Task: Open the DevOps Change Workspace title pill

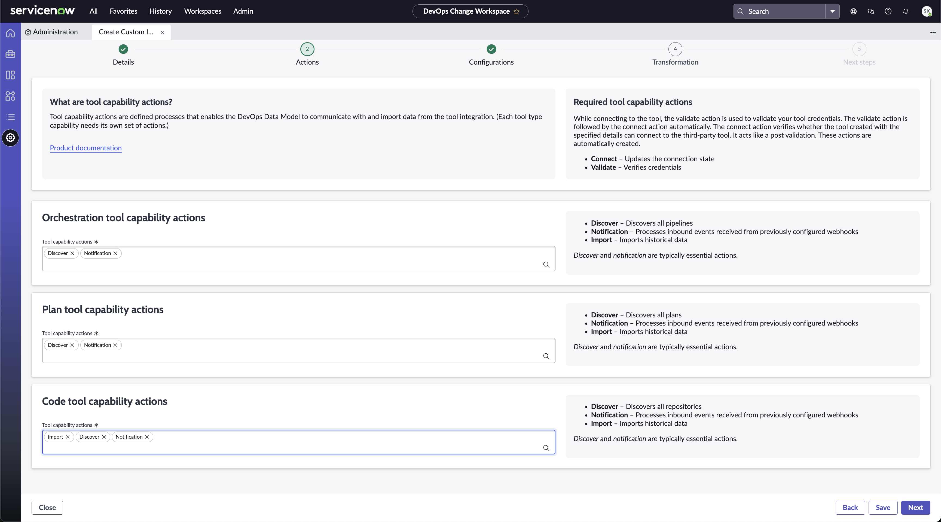Action: (470, 11)
